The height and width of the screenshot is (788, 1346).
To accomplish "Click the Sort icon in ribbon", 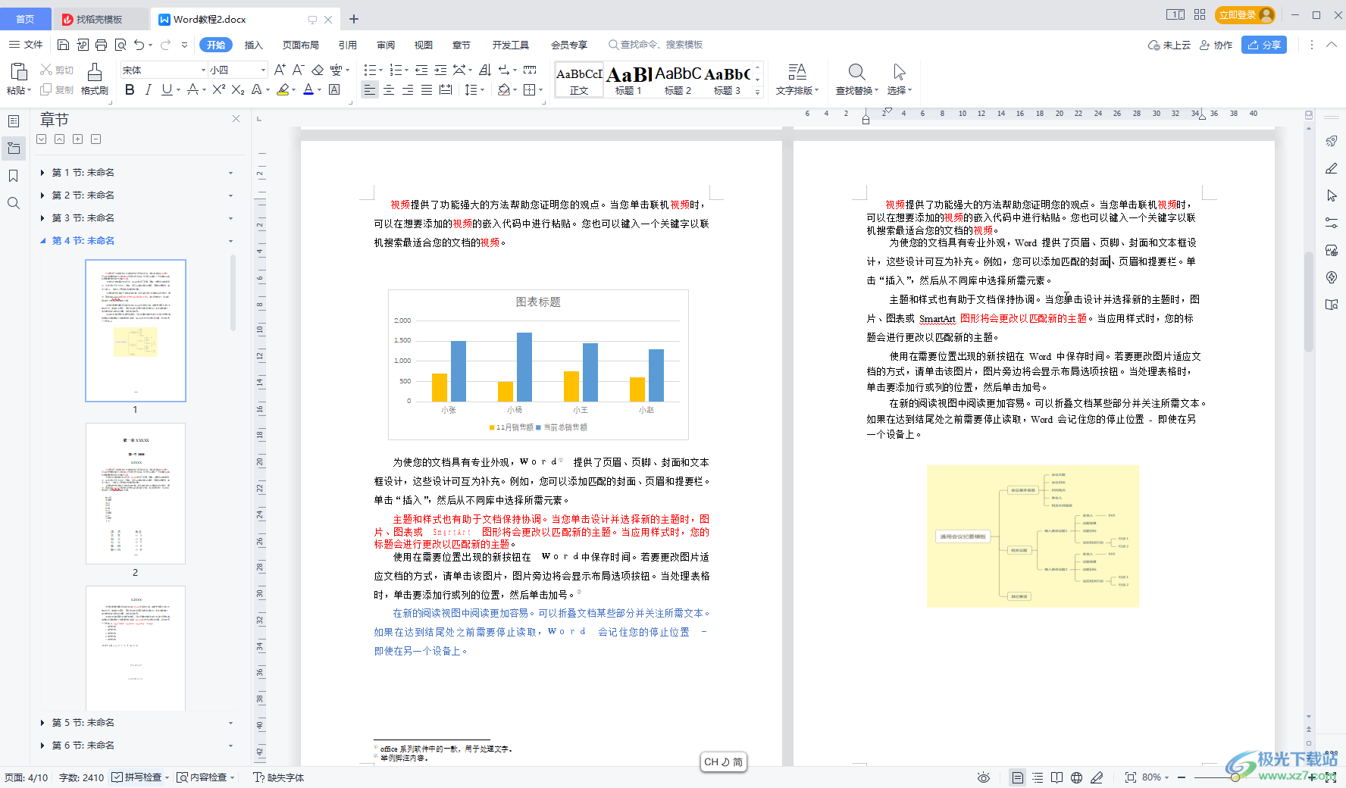I will 485,70.
